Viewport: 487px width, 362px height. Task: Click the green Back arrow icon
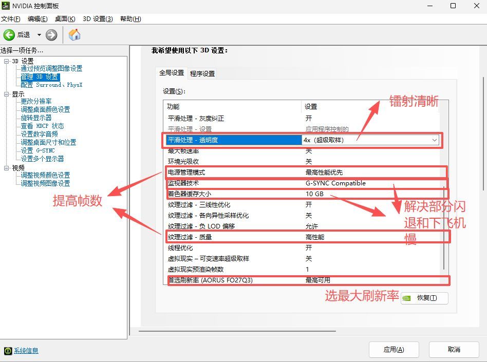click(9, 35)
